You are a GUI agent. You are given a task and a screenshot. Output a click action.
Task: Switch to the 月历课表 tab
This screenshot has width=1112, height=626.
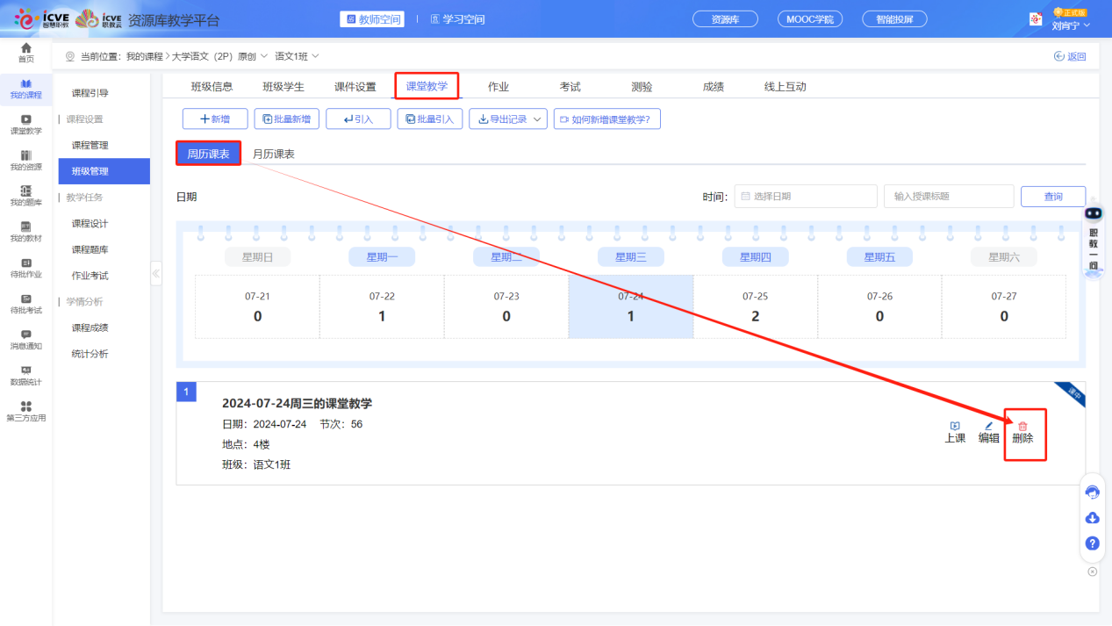click(x=273, y=152)
